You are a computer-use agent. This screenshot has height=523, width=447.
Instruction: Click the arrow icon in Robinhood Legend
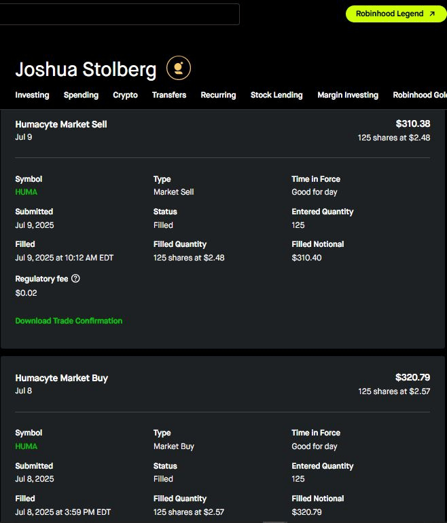pos(432,14)
